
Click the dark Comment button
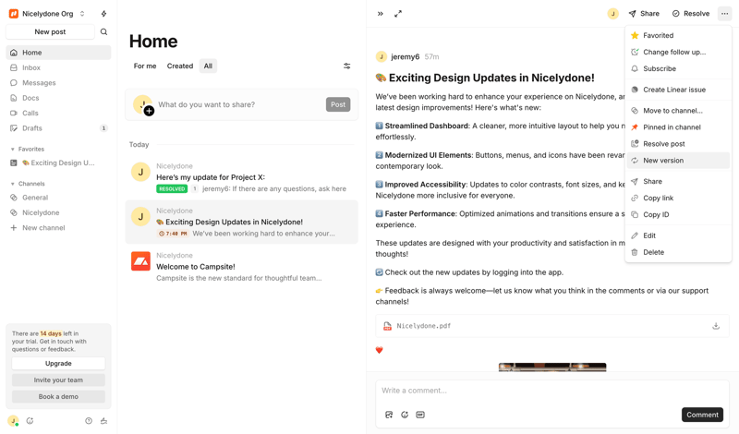click(702, 415)
